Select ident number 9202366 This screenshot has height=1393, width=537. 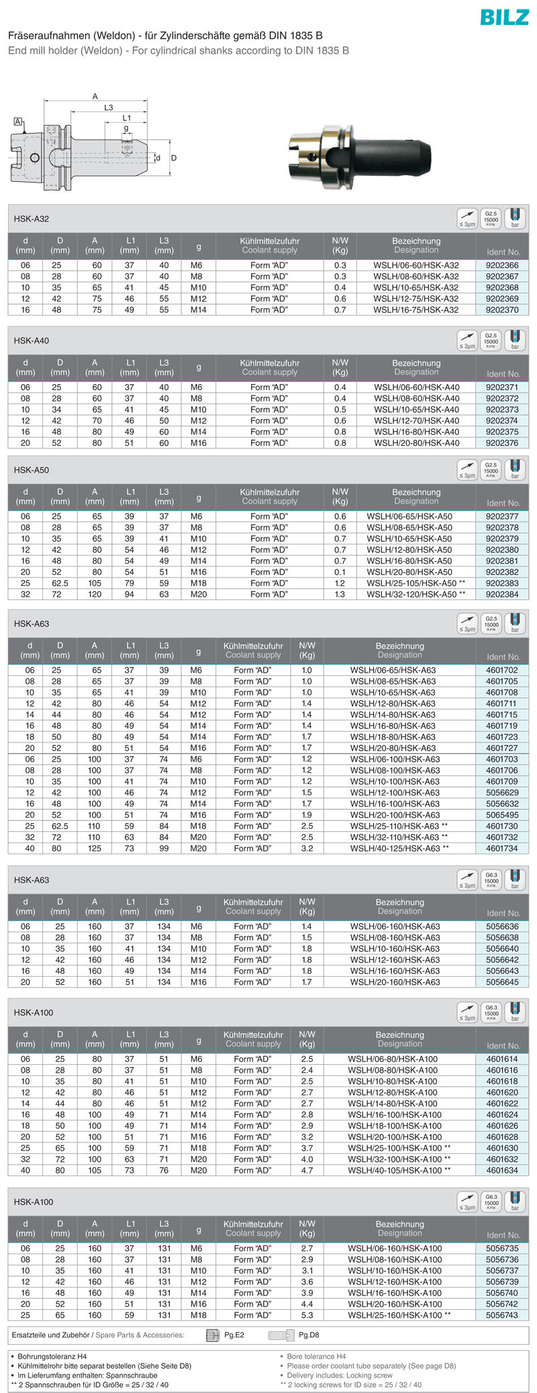pos(502,265)
